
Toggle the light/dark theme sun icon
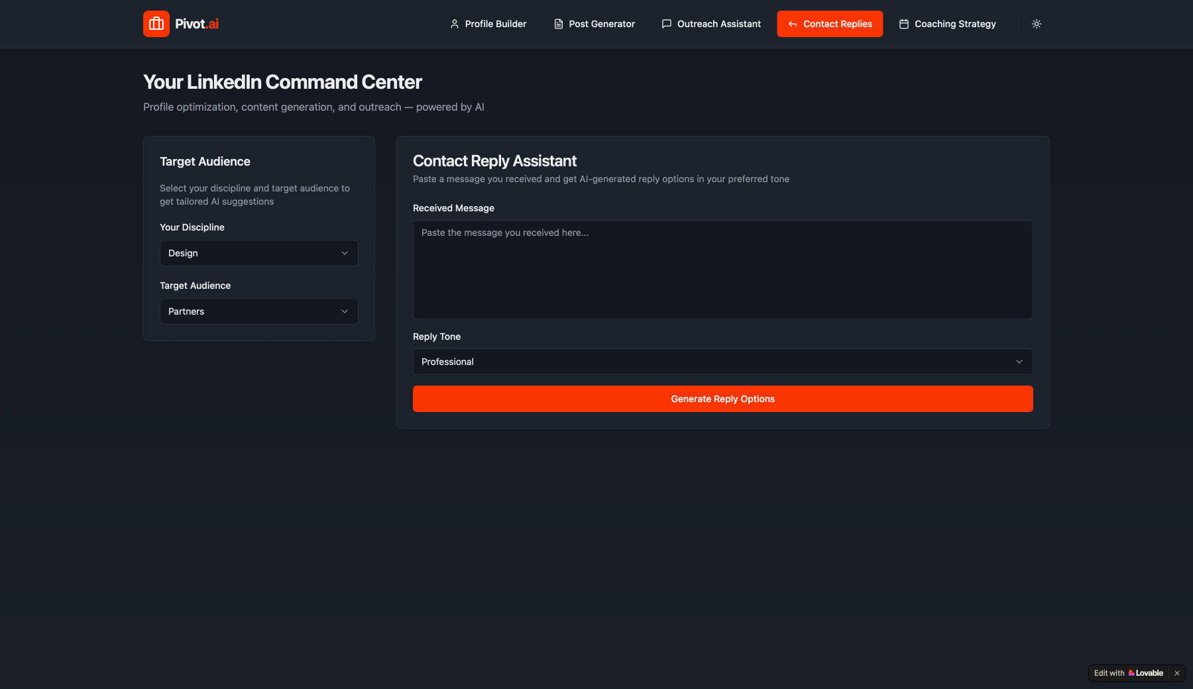tap(1037, 24)
